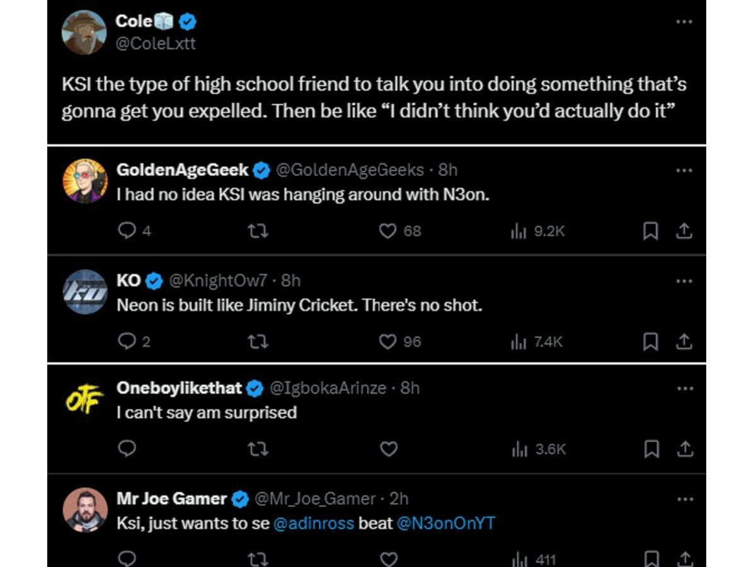Like Oneboylikethat's reply
The image size is (756, 567).
(x=388, y=449)
